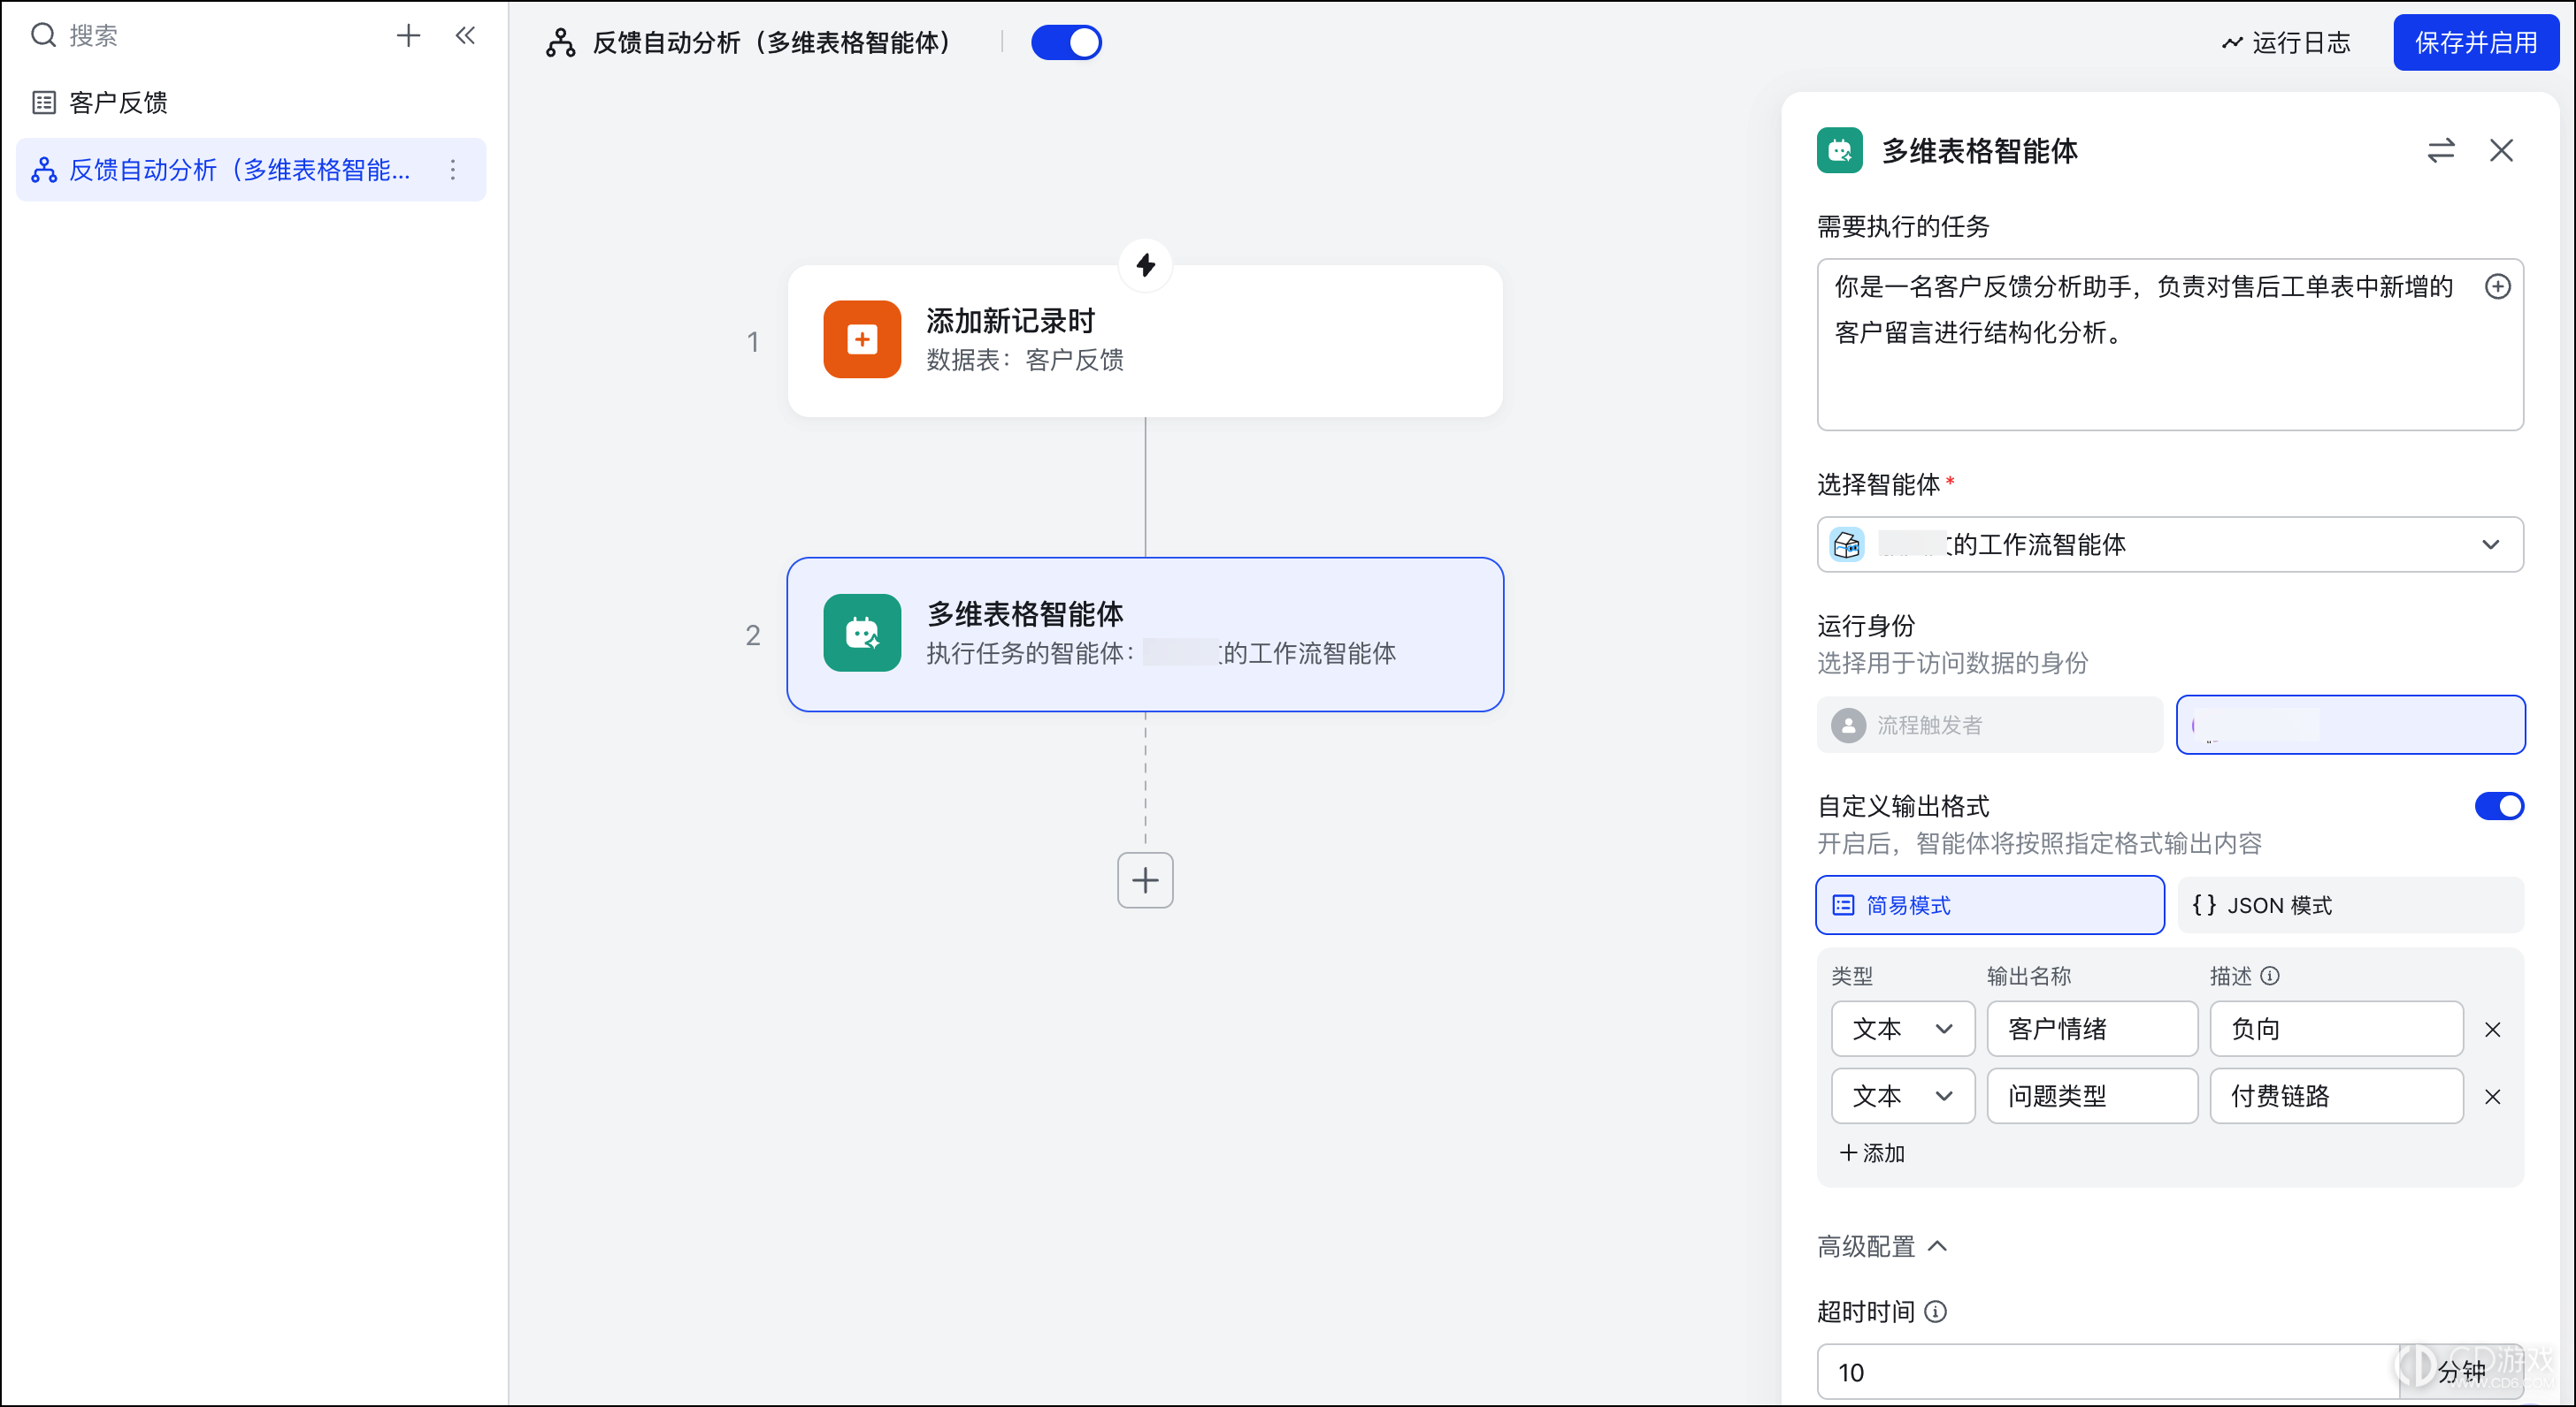Toggle the workflow enable switch in header
The height and width of the screenshot is (1407, 2576).
pos(1066,43)
